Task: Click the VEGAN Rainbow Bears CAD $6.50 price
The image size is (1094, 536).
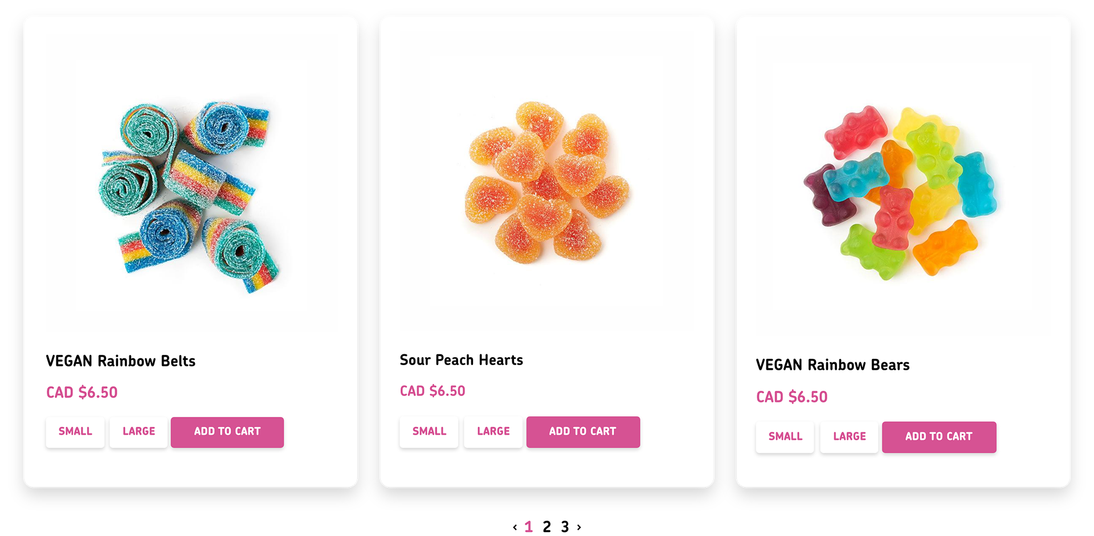Action: coord(791,397)
